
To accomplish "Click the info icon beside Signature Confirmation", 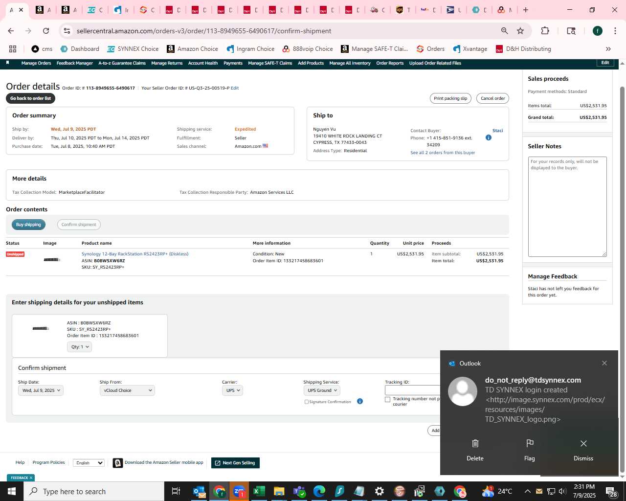I will 359,402.
